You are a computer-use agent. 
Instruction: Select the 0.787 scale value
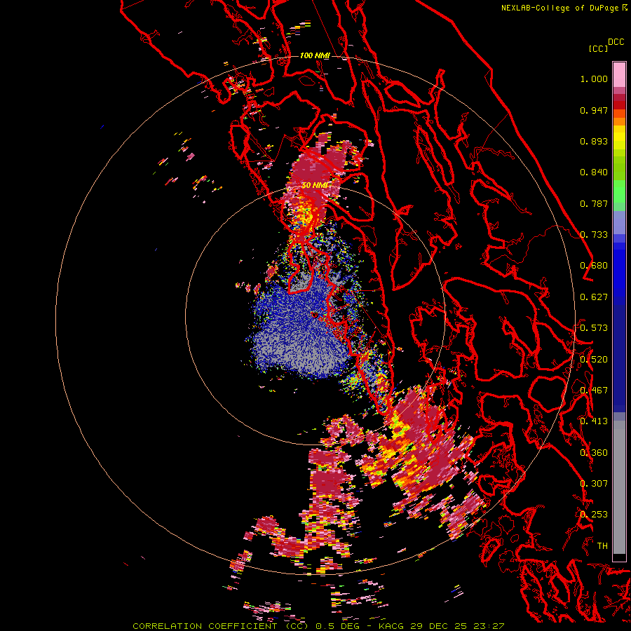594,203
